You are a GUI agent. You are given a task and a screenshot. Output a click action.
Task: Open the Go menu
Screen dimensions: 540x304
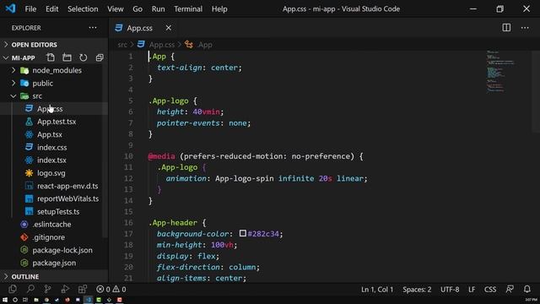(138, 9)
